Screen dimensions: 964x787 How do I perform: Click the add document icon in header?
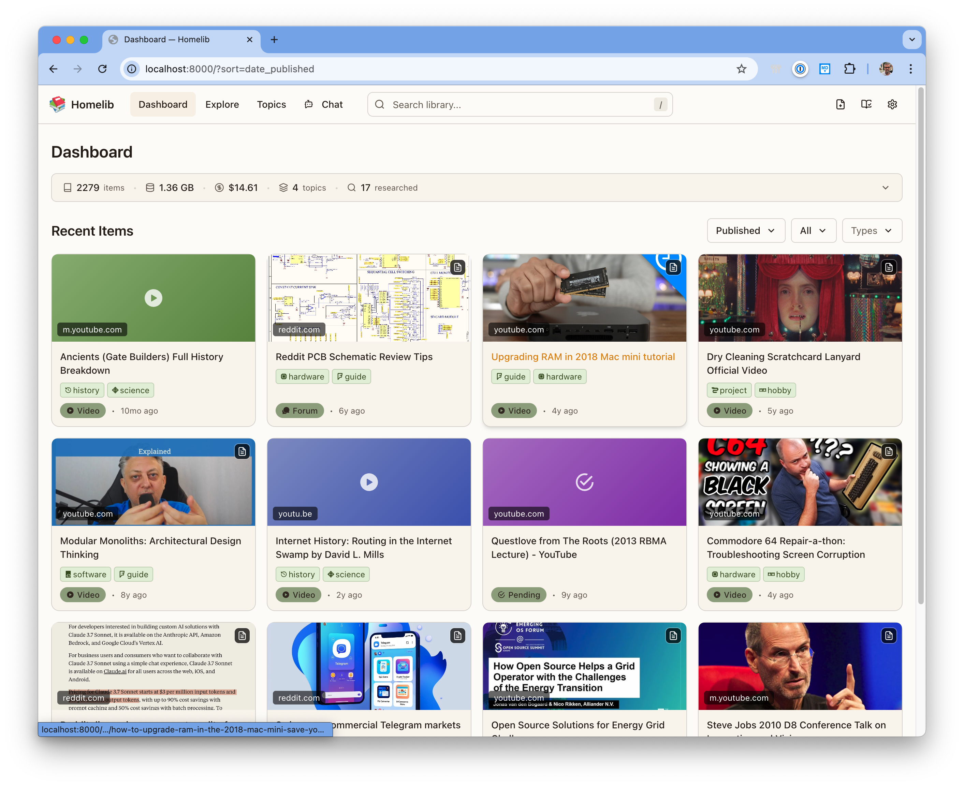[x=840, y=105]
